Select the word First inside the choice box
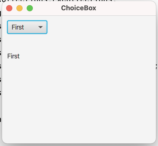 tap(18, 27)
